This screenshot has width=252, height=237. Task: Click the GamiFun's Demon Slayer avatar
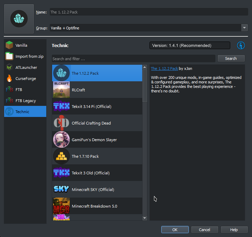coord(61,139)
